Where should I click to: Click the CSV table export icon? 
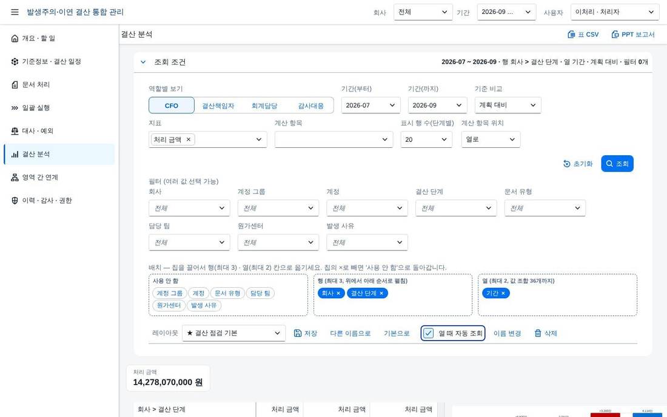(x=571, y=35)
